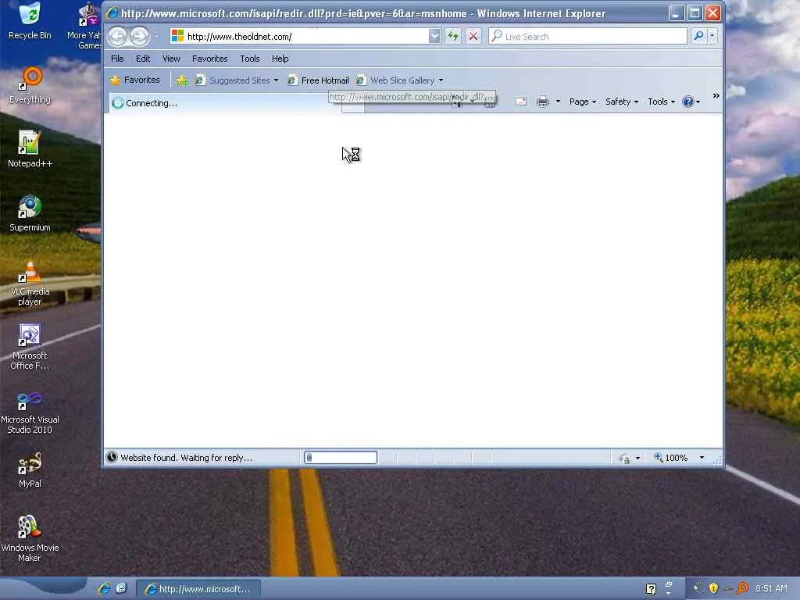The width and height of the screenshot is (800, 600).
Task: Click the browser Back arrow button
Action: pyautogui.click(x=118, y=36)
